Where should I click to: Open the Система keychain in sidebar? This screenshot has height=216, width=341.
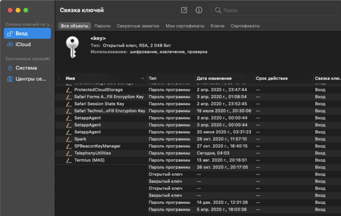click(26, 68)
